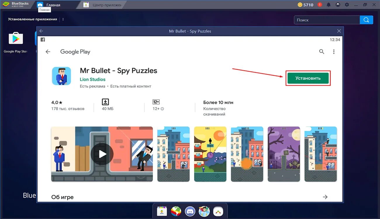Image resolution: width=380 pixels, height=219 pixels.
Task: Open the first dock app icon
Action: 162,211
